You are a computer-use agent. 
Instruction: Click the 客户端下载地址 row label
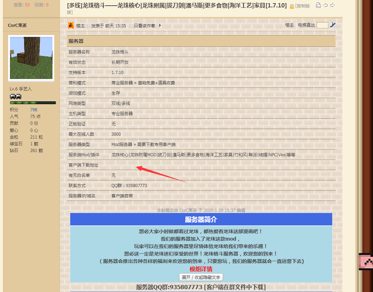point(83,165)
